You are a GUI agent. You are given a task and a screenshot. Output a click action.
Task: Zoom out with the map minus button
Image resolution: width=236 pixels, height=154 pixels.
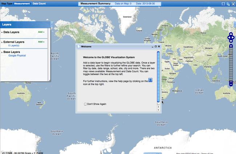point(231,84)
